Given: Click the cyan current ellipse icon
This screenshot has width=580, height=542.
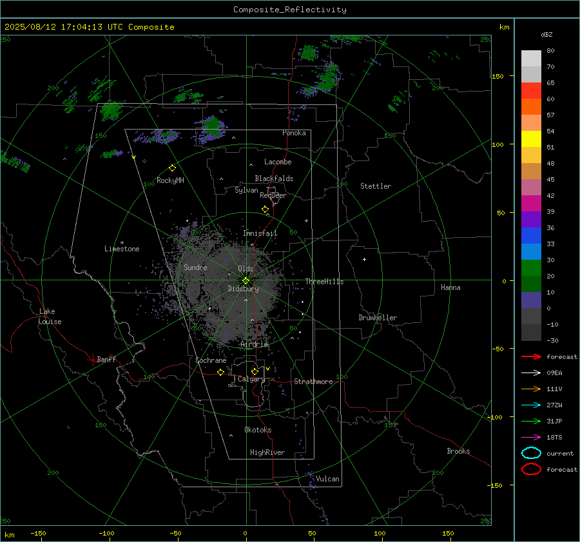Looking at the screenshot, I should pos(531,453).
